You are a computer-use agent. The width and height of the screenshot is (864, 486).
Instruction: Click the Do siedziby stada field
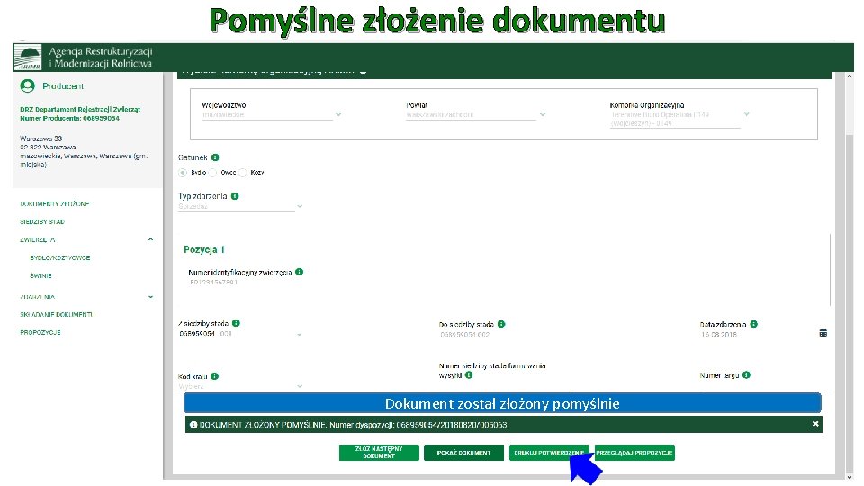click(464, 335)
